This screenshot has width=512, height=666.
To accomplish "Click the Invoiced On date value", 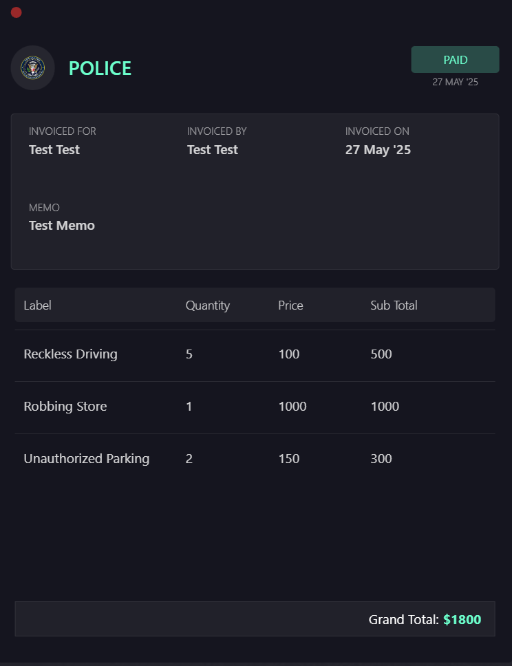I will pos(378,150).
